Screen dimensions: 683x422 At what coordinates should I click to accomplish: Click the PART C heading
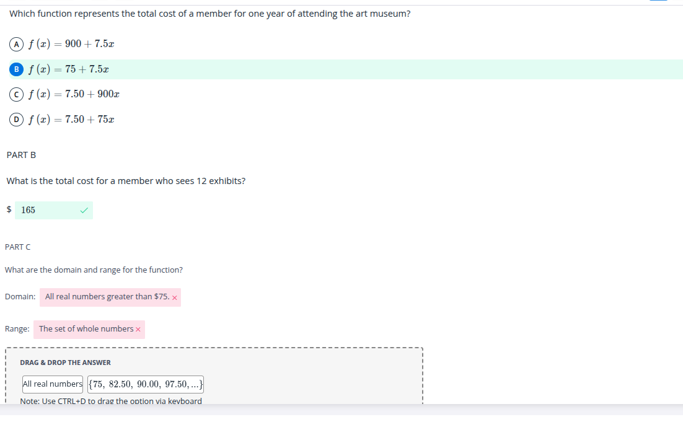tap(17, 247)
